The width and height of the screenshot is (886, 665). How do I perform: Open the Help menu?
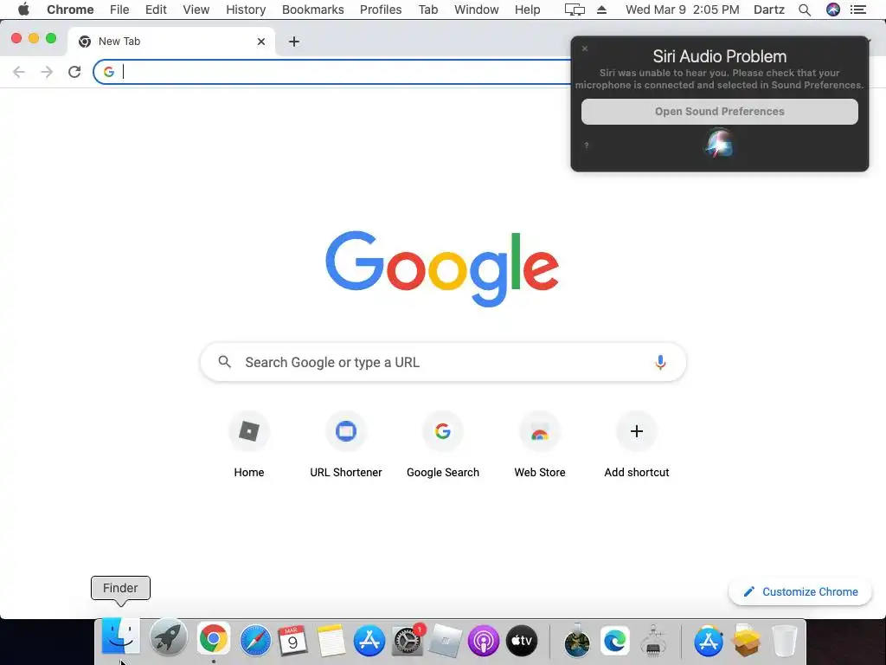pyautogui.click(x=527, y=10)
